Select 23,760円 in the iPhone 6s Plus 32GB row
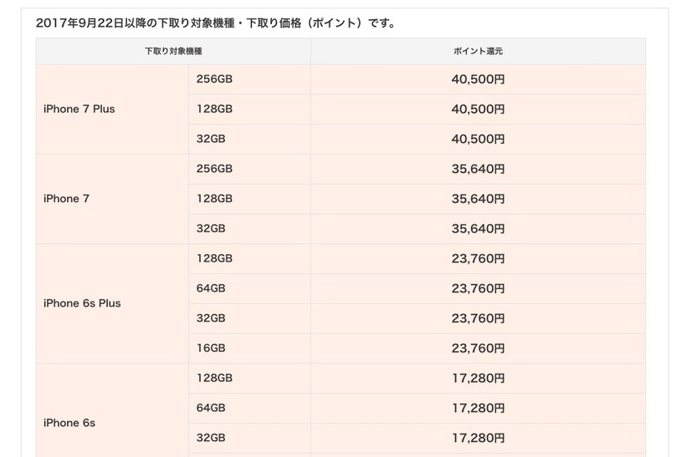 (479, 319)
